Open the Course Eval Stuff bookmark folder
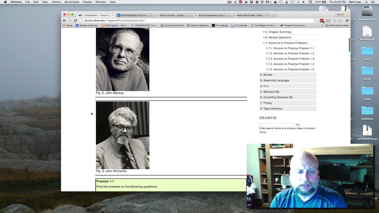Screen dimensions: 379x213 tap(172, 25)
